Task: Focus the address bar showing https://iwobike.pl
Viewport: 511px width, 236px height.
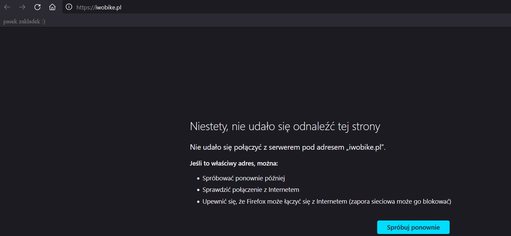Action: 287,7
